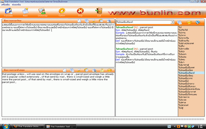
Task: Expand hidden tray icons arrow
Action: (x=174, y=126)
